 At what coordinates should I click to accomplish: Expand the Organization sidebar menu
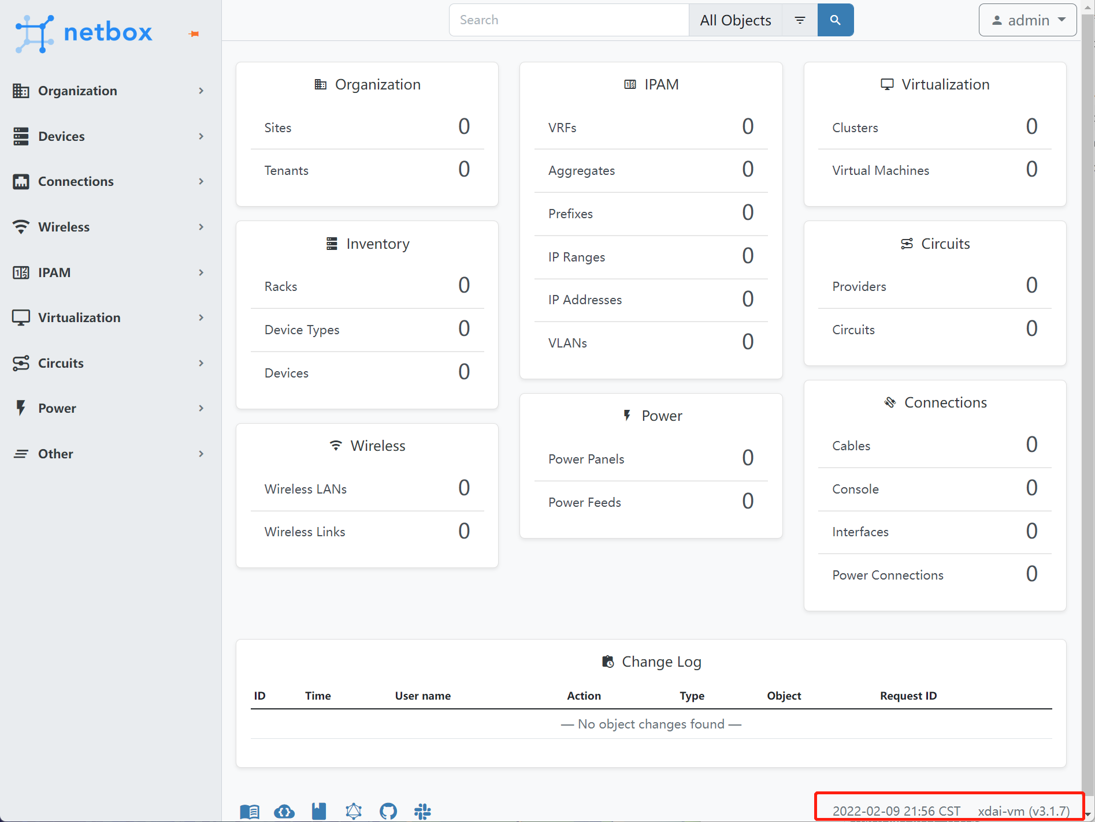(x=109, y=91)
